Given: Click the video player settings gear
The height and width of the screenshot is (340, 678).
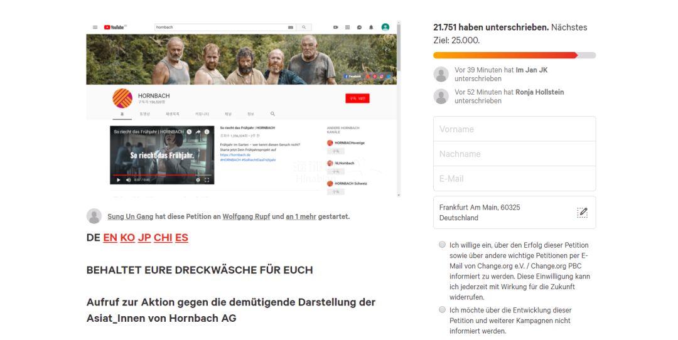Looking at the screenshot, I should tap(198, 180).
